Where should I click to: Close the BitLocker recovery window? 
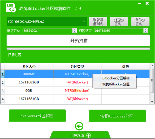coord(147,3)
